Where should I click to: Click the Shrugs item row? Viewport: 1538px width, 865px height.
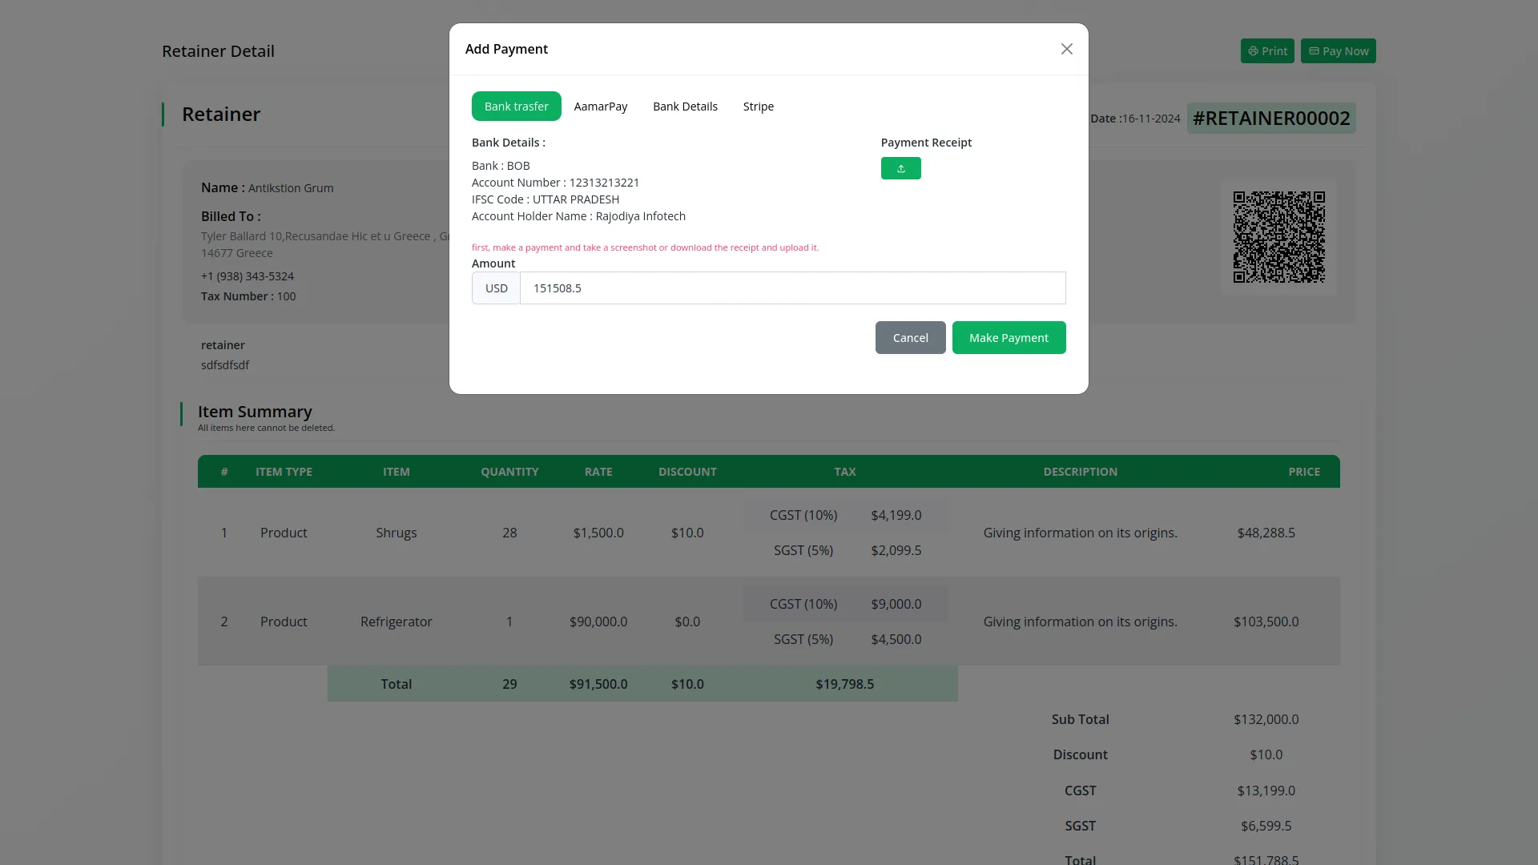click(x=397, y=533)
